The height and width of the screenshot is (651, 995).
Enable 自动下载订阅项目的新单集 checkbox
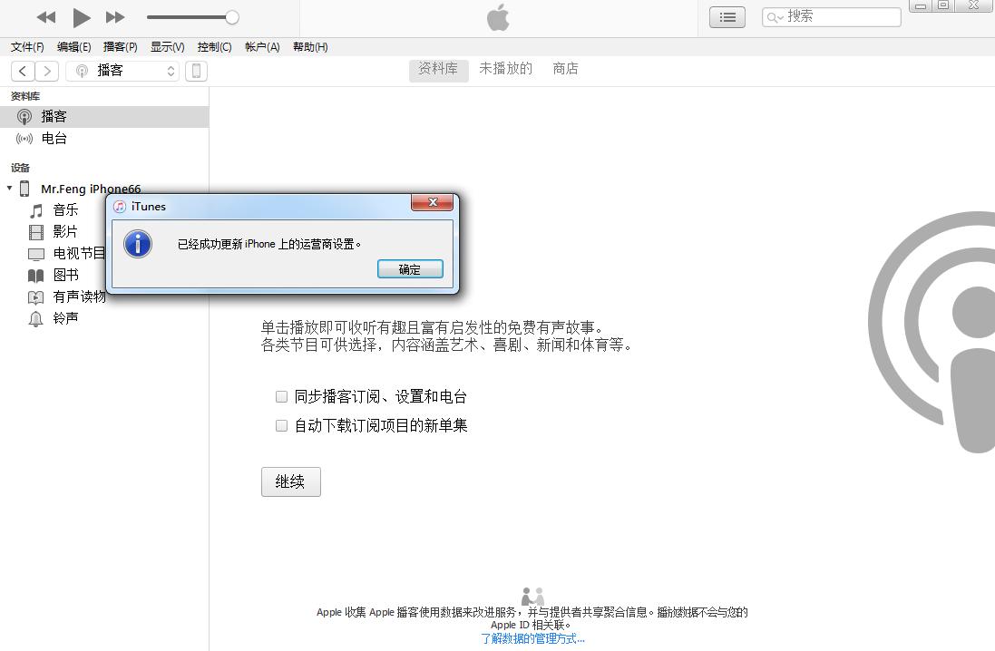281,425
